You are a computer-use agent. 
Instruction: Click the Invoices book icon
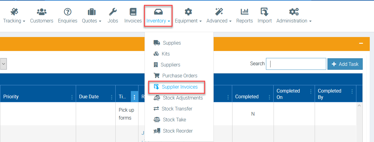(x=133, y=12)
